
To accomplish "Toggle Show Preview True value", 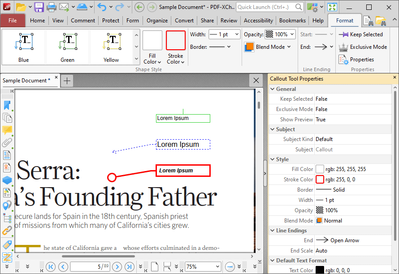I will coord(353,120).
